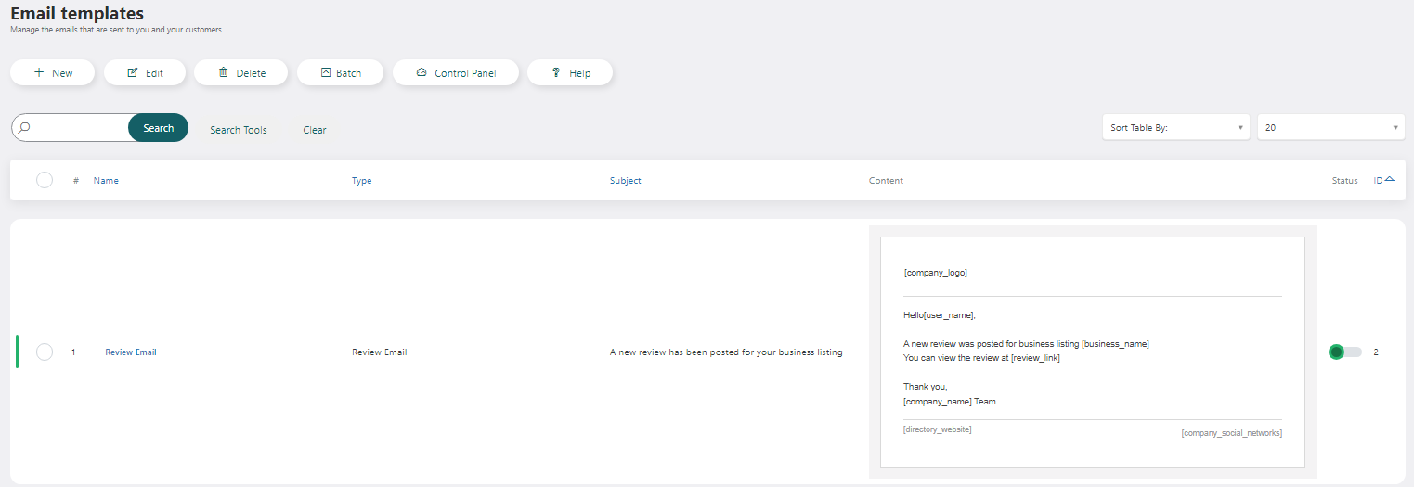Click the trash icon on the Delete button
The height and width of the screenshot is (487, 1414).
pyautogui.click(x=223, y=72)
